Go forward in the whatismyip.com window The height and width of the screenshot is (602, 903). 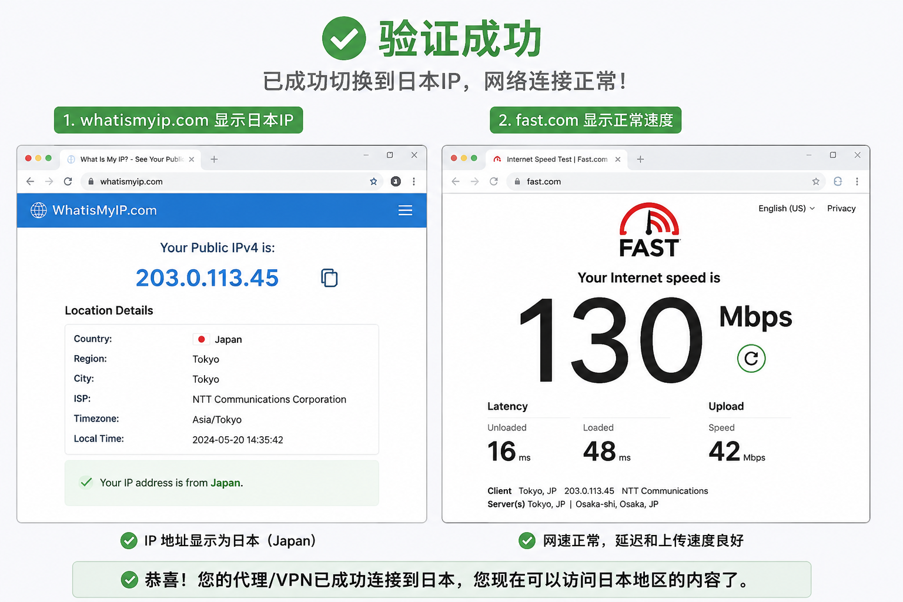pyautogui.click(x=49, y=182)
